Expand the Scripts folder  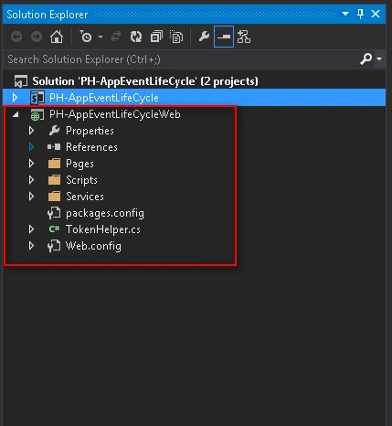point(31,180)
